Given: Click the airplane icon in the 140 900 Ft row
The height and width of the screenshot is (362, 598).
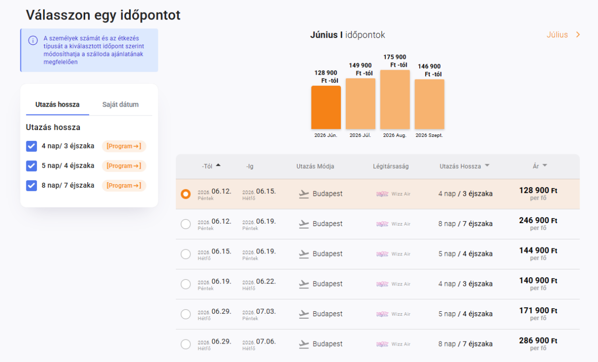Looking at the screenshot, I should click(x=304, y=284).
